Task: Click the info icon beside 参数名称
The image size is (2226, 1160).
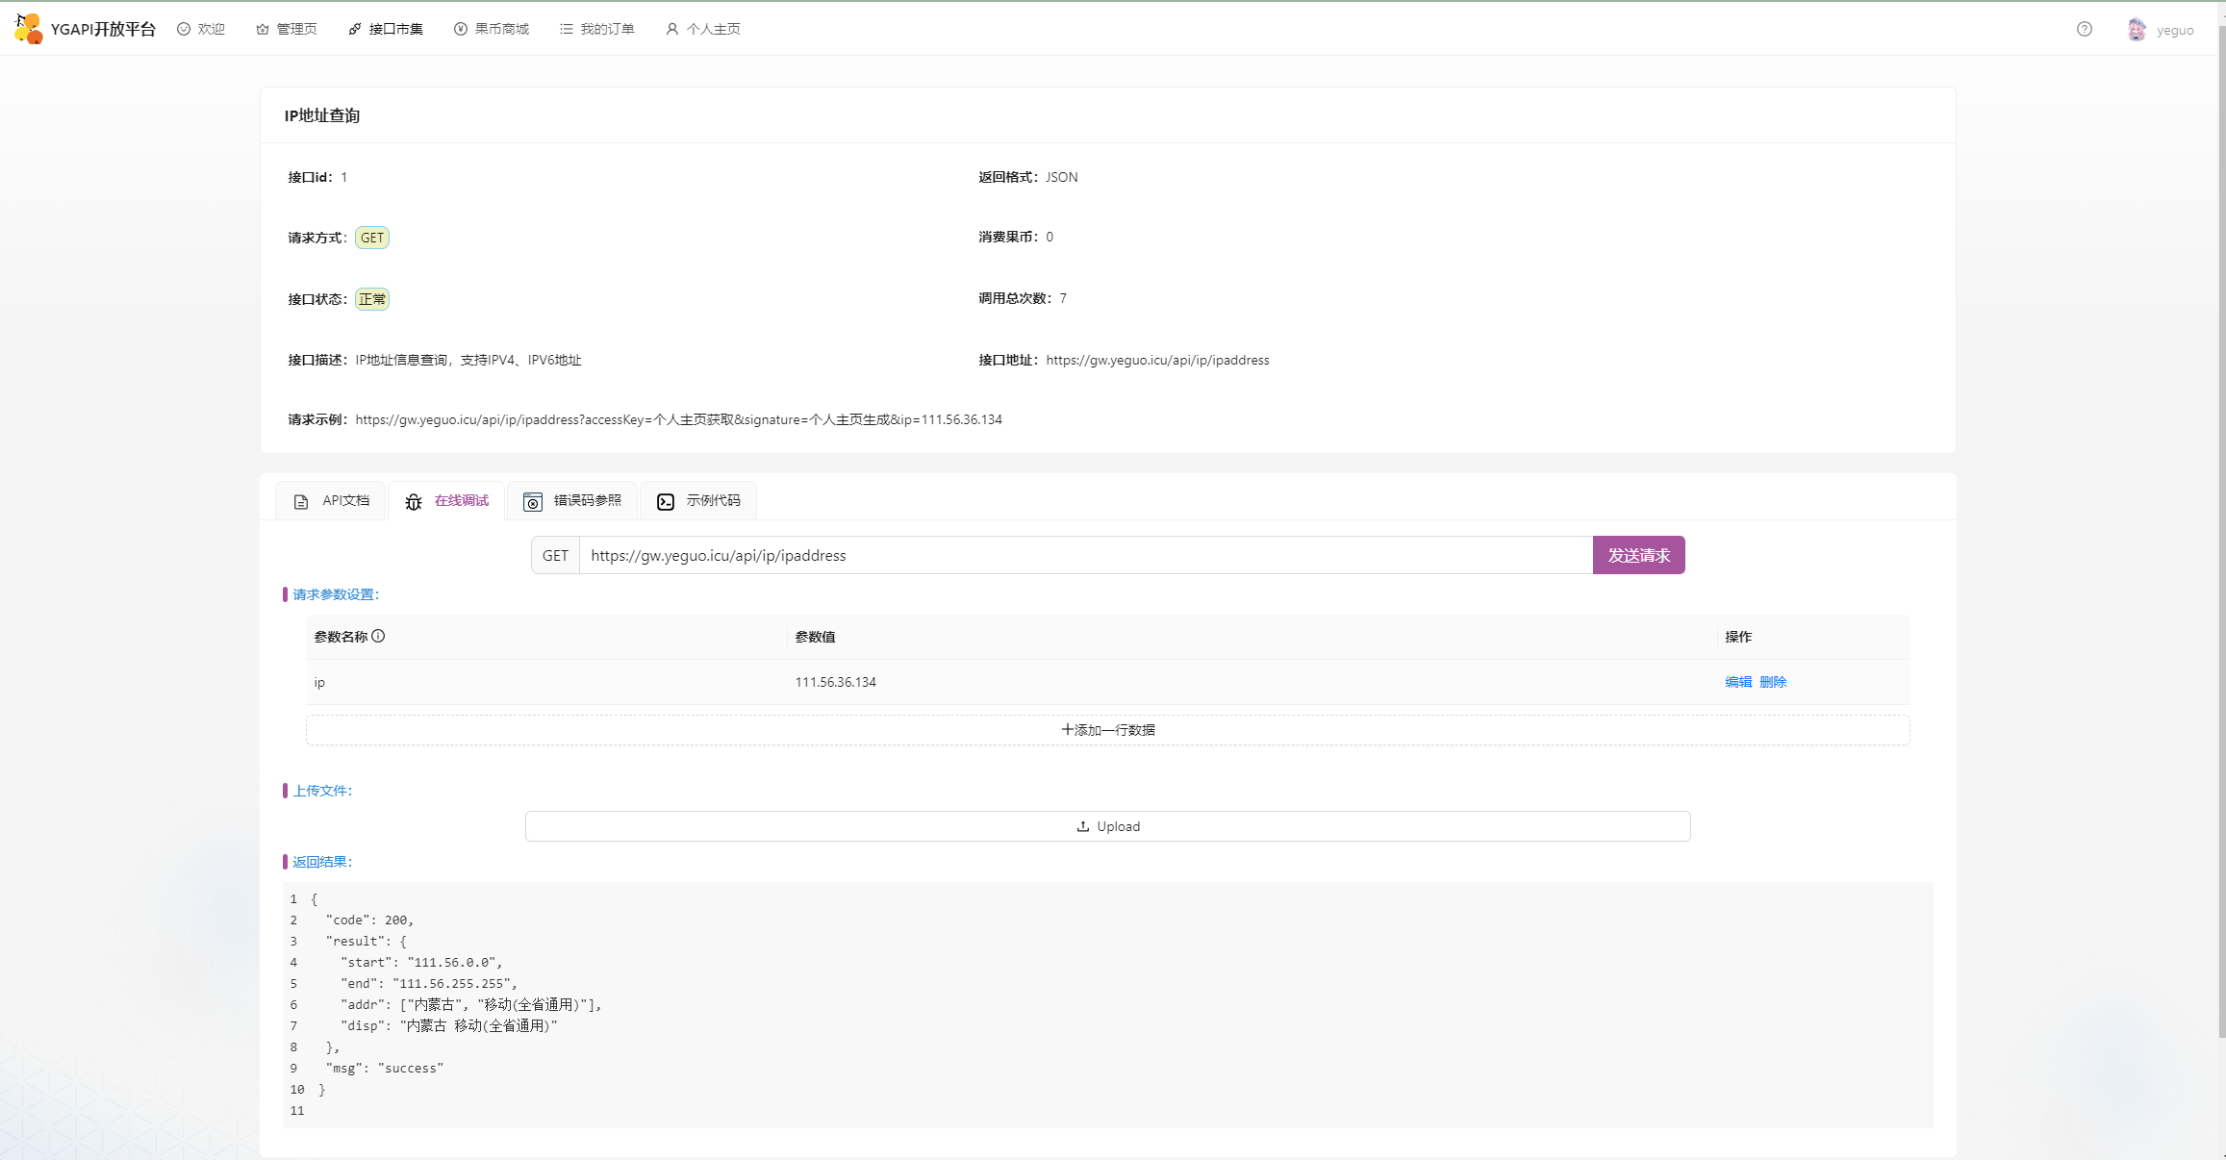Action: pyautogui.click(x=378, y=636)
